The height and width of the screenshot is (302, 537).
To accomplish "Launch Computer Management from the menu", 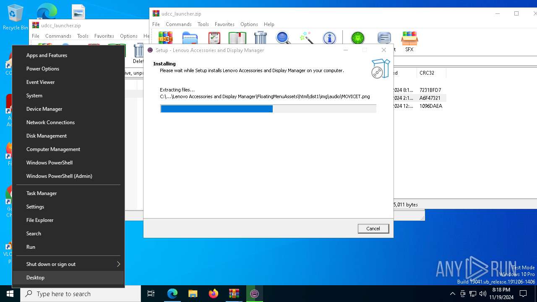I will point(68,149).
